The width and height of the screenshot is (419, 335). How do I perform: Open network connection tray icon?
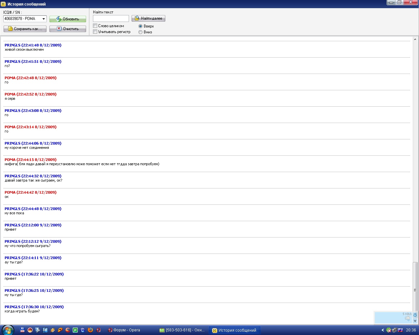[x=395, y=330]
